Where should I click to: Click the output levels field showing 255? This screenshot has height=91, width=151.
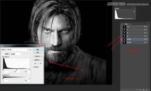click(27, 81)
